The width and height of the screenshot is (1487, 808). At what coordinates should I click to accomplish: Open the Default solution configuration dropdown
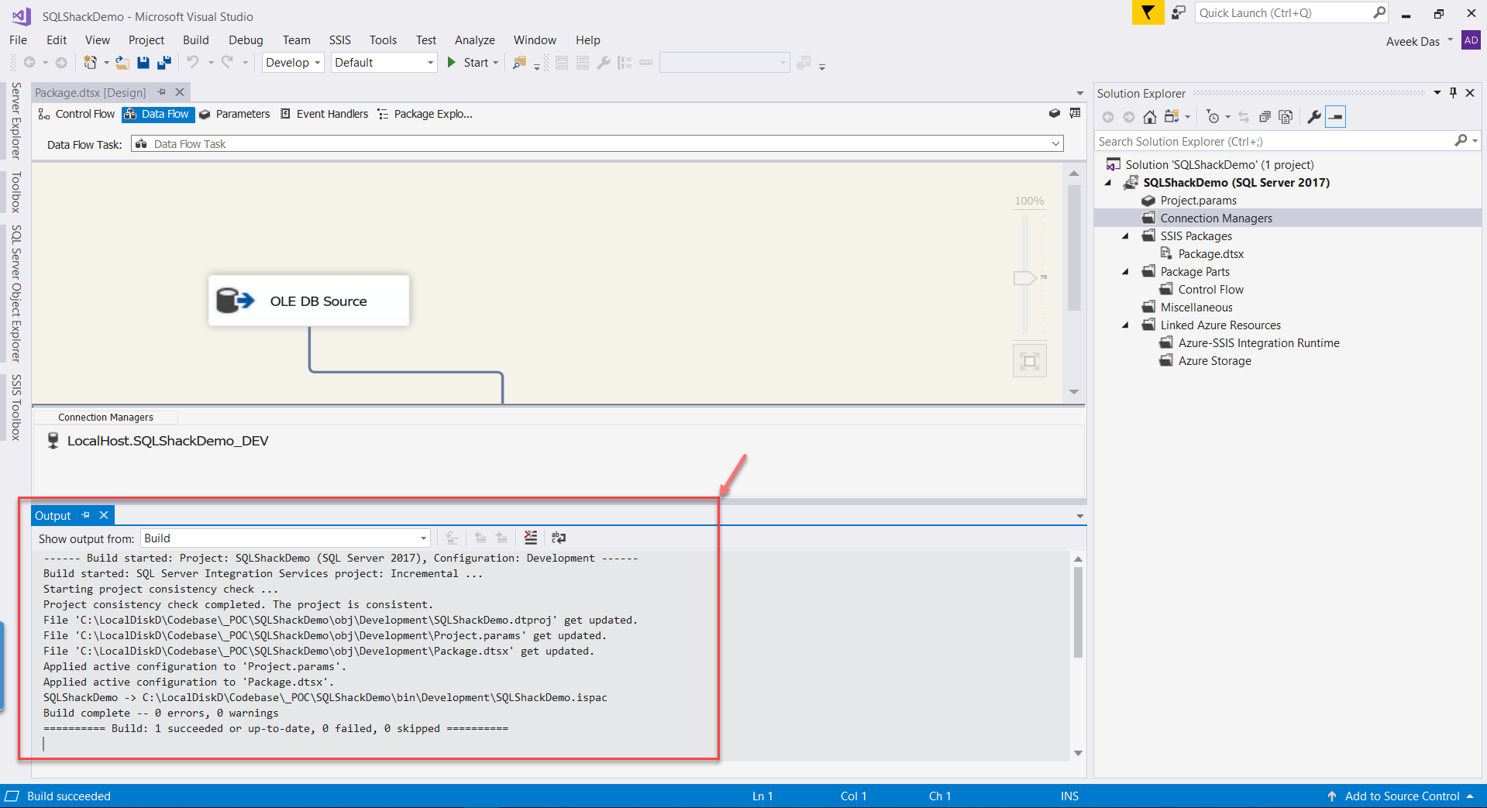pyautogui.click(x=384, y=63)
